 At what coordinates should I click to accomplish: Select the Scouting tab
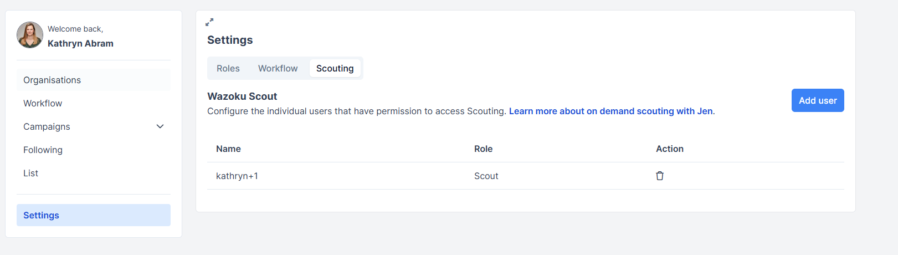point(335,68)
